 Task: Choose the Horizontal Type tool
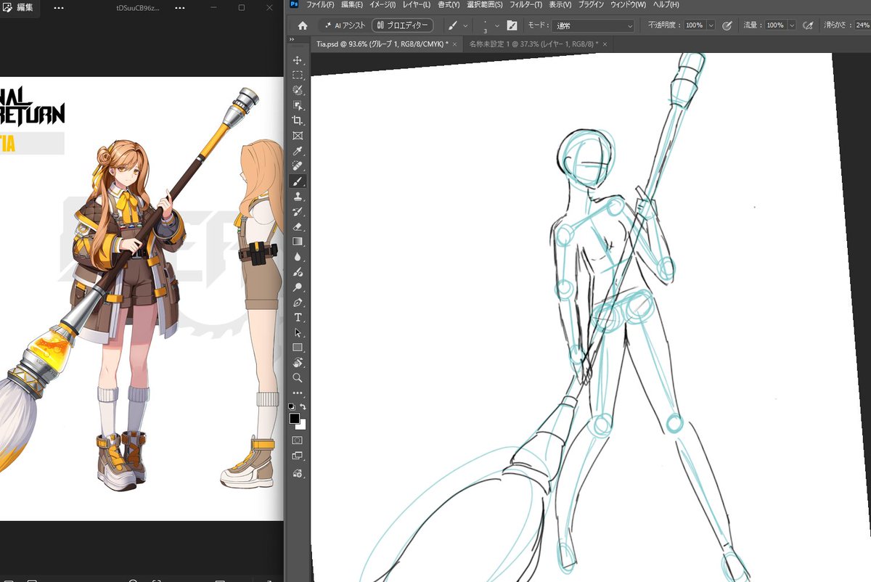tap(298, 318)
